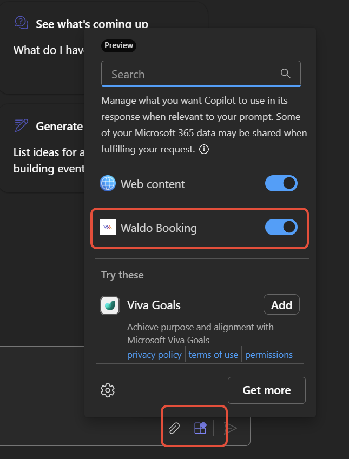The width and height of the screenshot is (349, 459).
Task: Click the Web content globe icon
Action: (108, 183)
